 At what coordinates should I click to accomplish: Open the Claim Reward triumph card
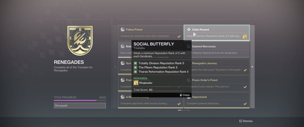coord(217,33)
